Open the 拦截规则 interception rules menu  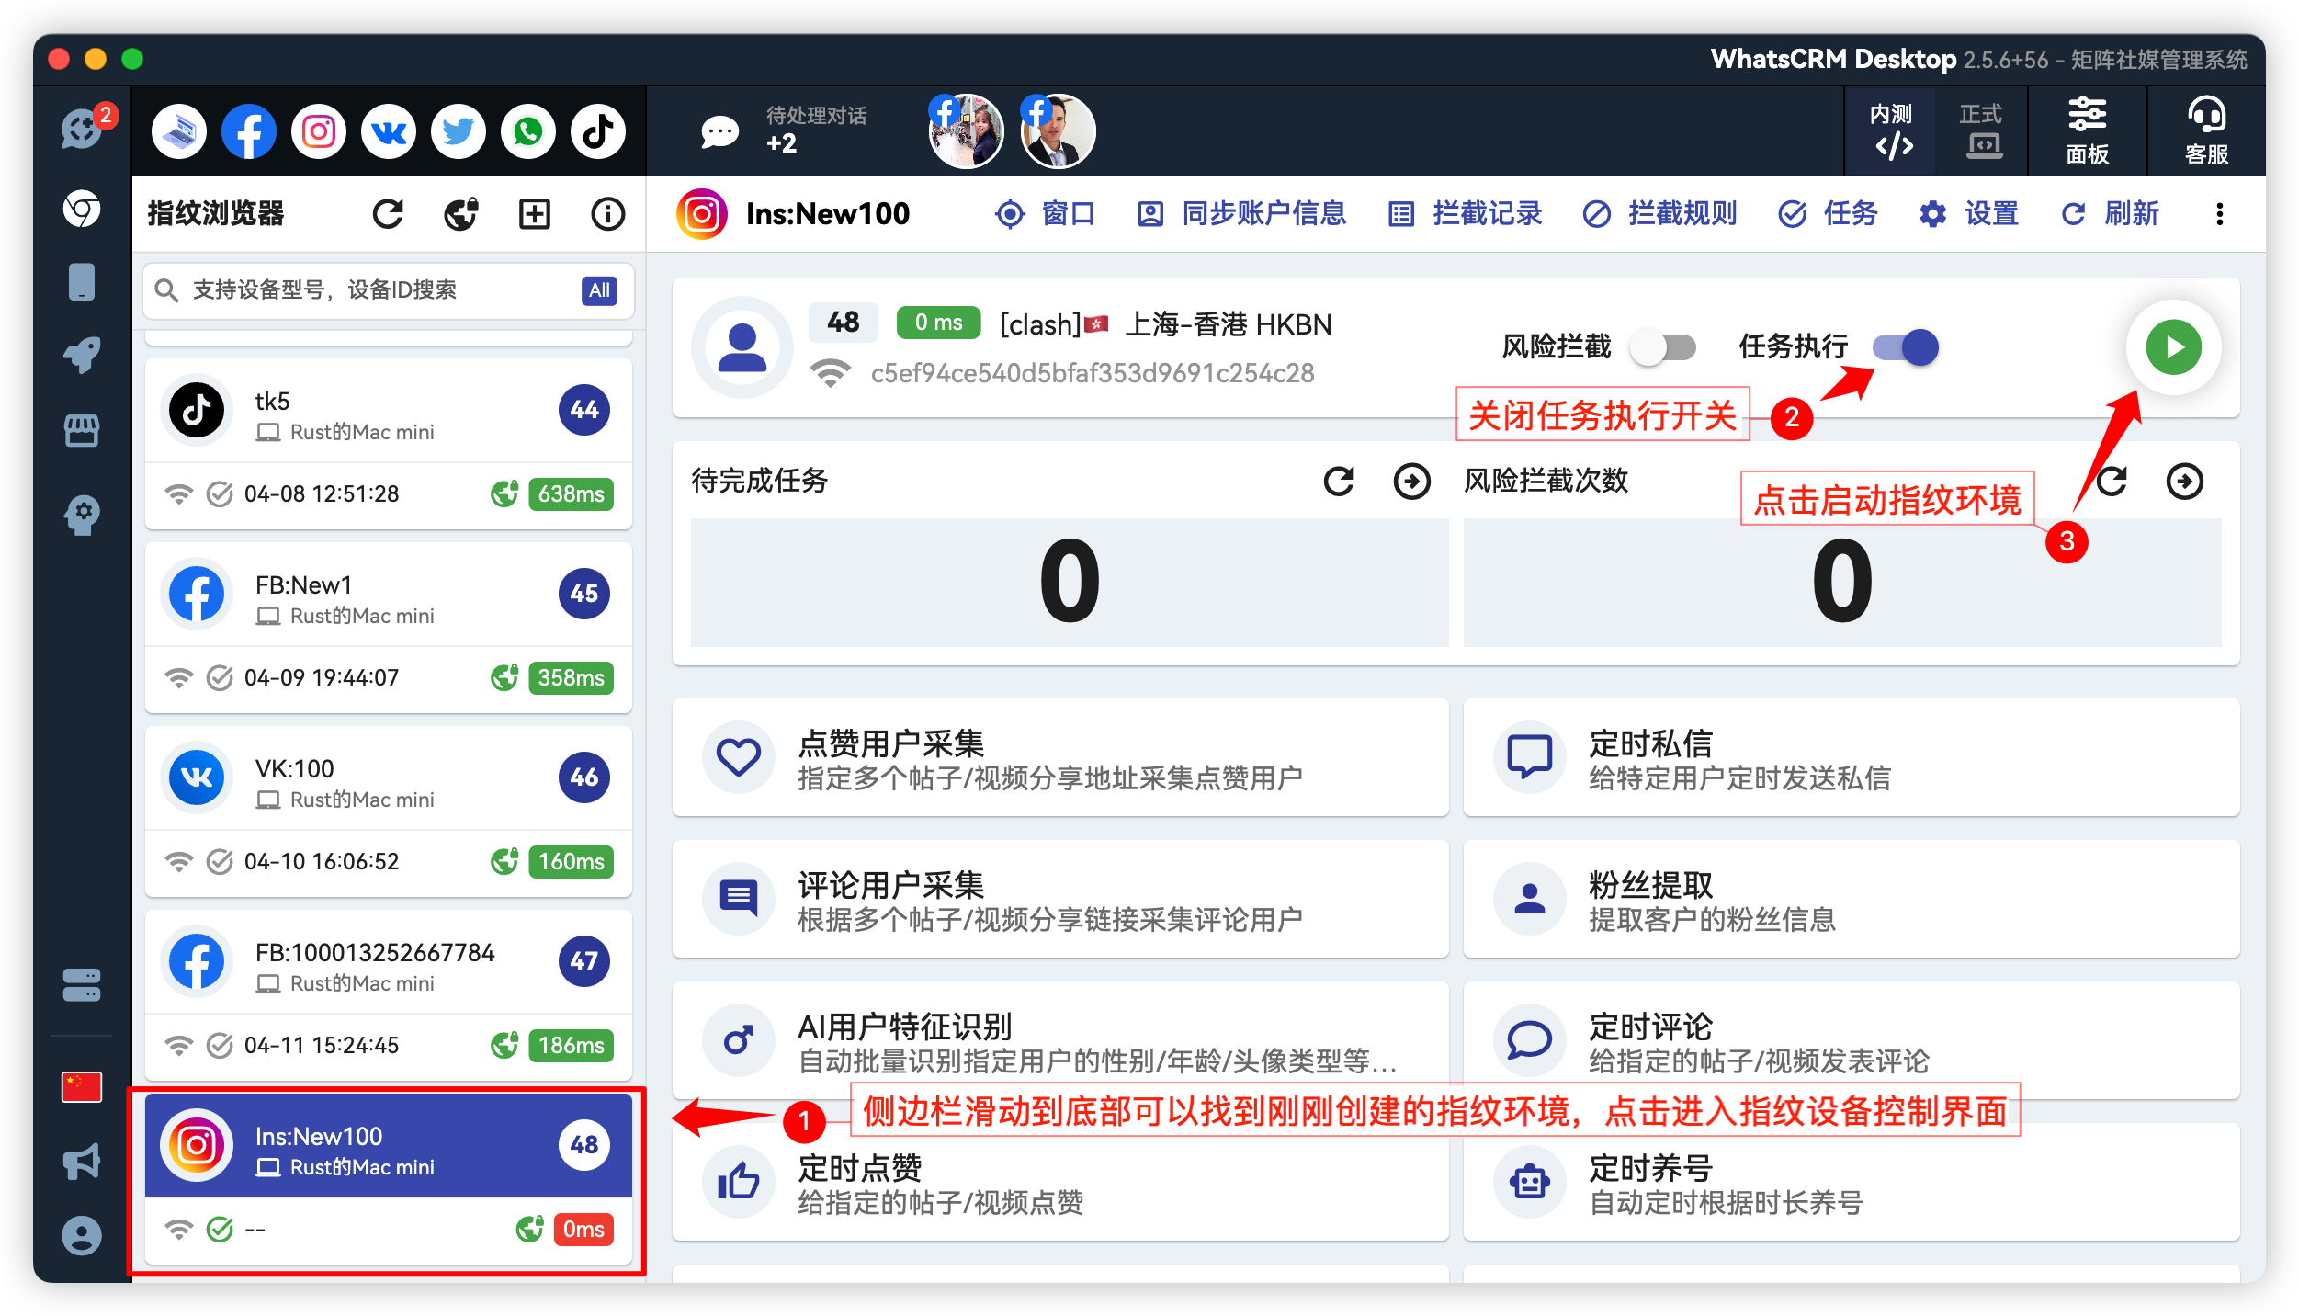click(x=1659, y=213)
